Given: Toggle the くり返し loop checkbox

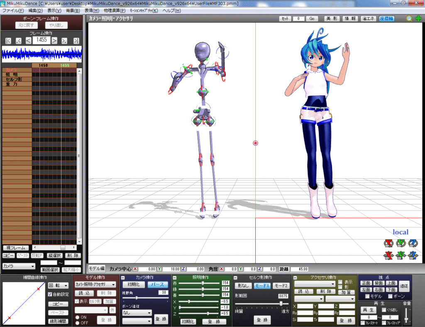Looking at the screenshot, I should (384, 310).
